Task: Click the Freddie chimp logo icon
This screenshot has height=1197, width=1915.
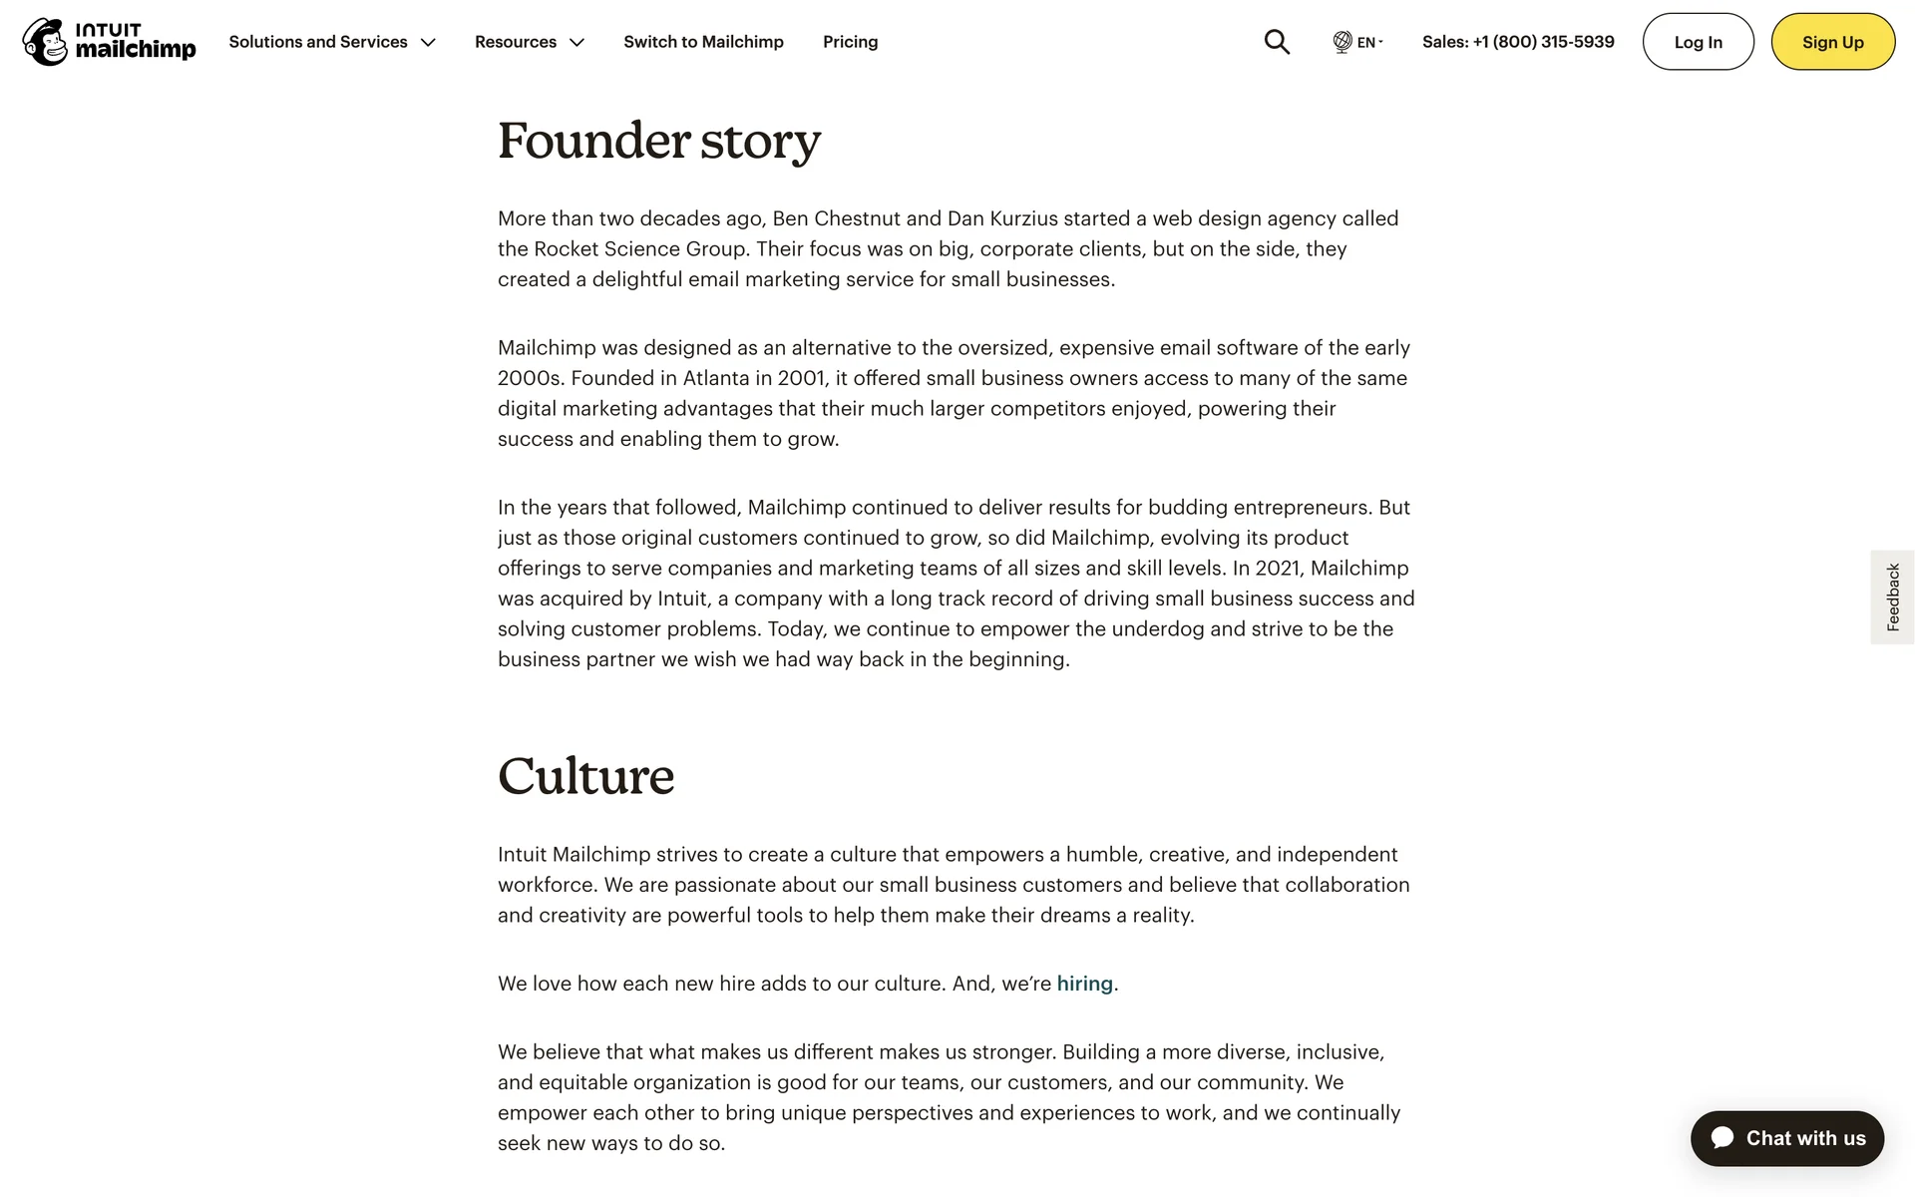Action: click(45, 42)
